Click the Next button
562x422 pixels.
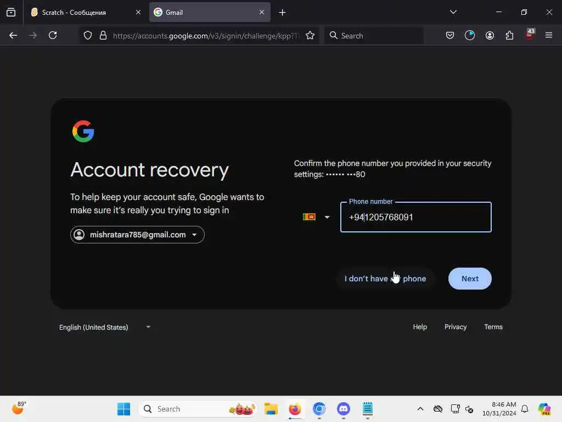[470, 279]
